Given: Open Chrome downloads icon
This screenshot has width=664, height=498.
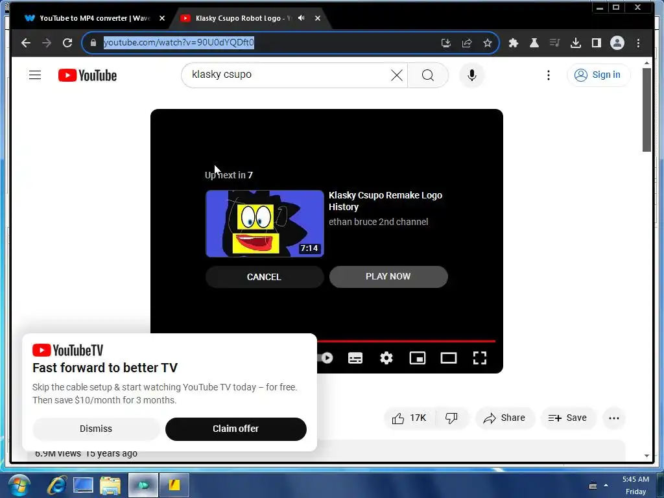Looking at the screenshot, I should tap(576, 43).
